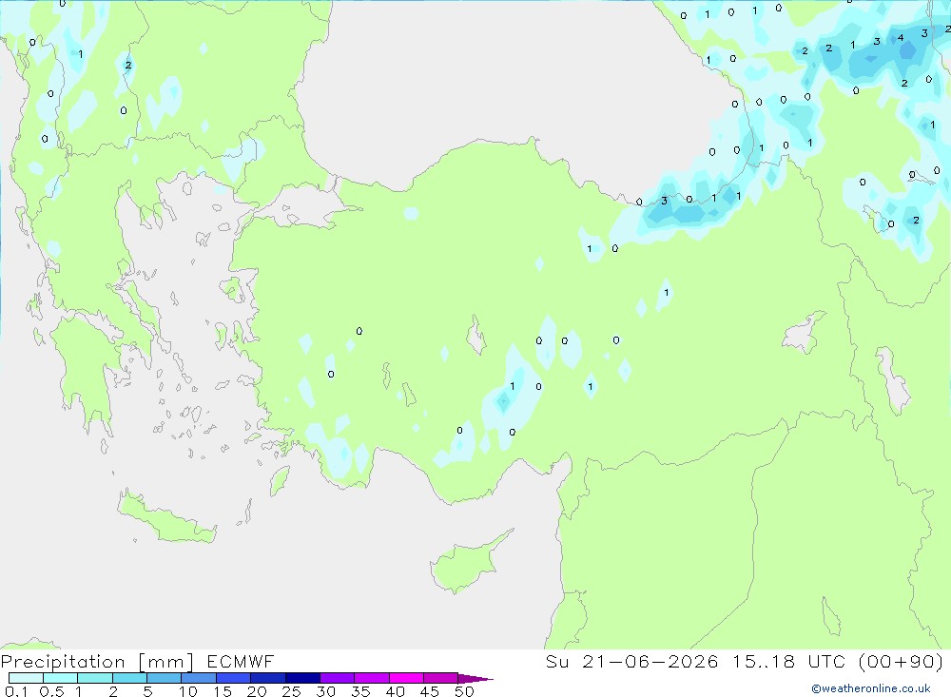The height and width of the screenshot is (697, 951).
Task: Select the 0.5–1 mm legend color box
Action: point(61,678)
